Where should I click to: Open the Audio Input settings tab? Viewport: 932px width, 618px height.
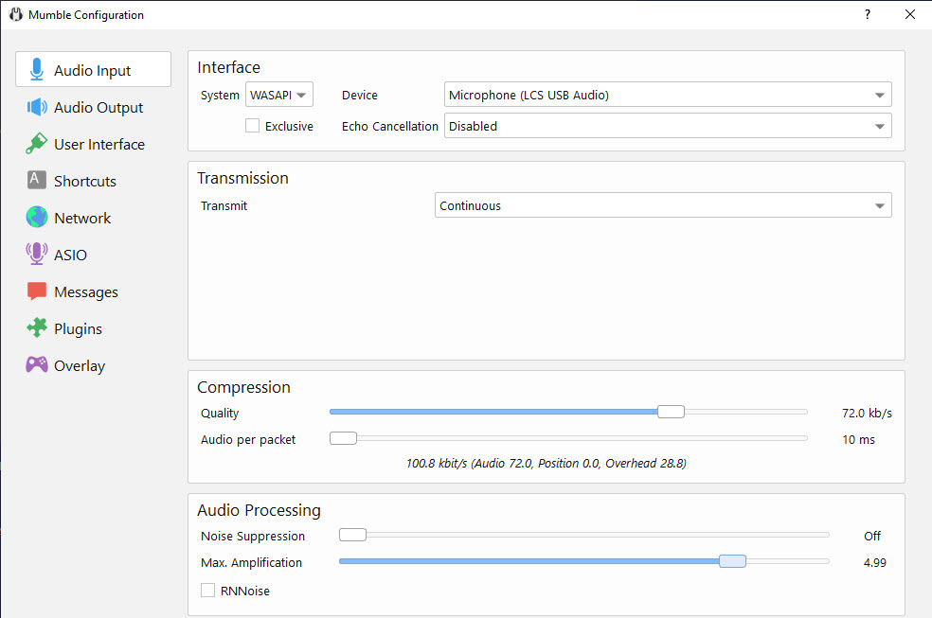pos(94,69)
